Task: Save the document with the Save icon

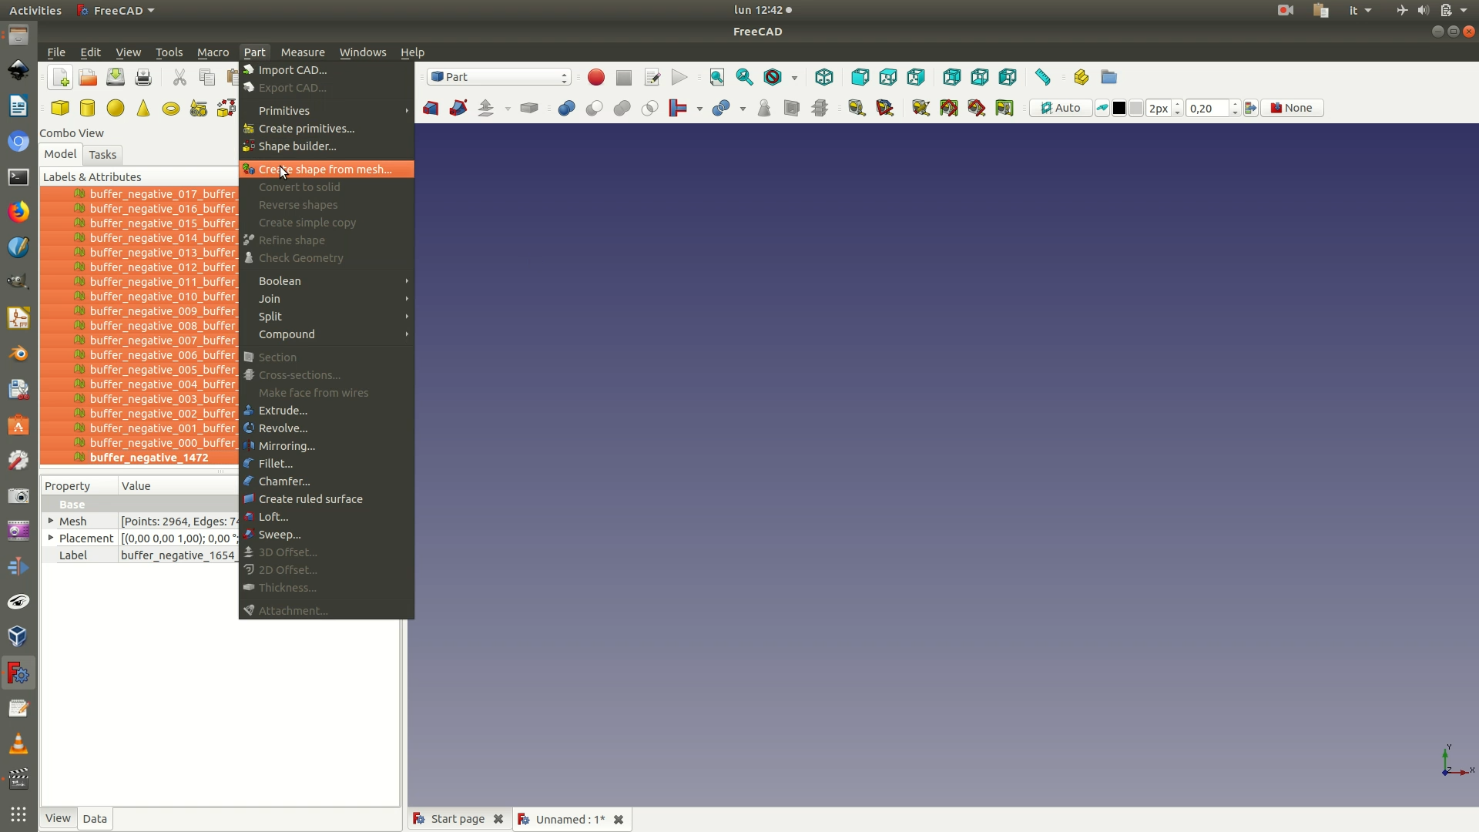Action: click(x=116, y=77)
